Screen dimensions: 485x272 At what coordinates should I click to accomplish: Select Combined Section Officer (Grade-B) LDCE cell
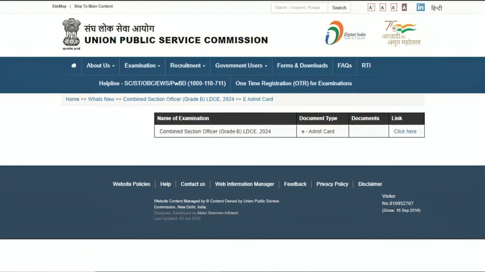click(x=225, y=131)
